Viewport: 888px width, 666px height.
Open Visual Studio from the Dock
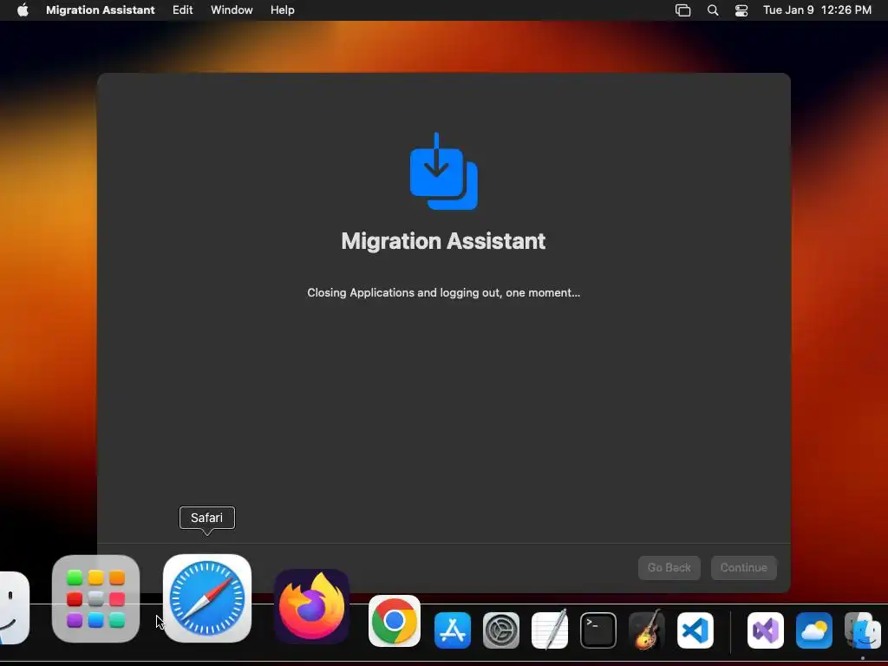pyautogui.click(x=766, y=630)
